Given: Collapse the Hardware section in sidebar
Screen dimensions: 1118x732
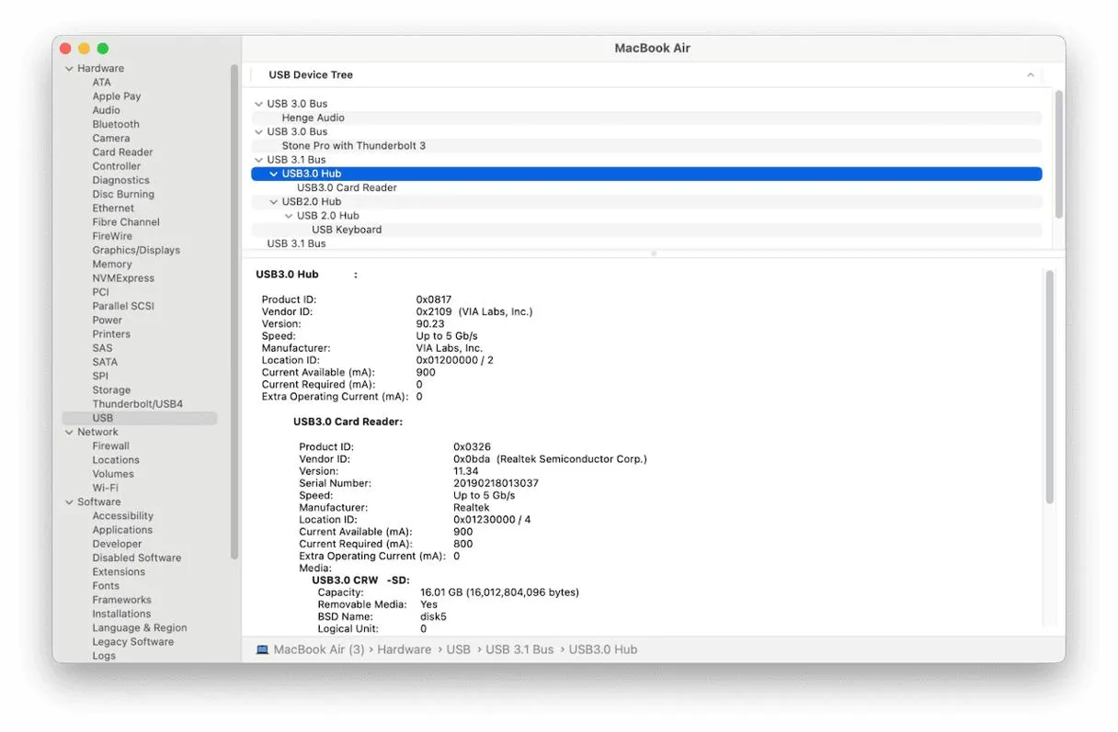Looking at the screenshot, I should point(69,69).
